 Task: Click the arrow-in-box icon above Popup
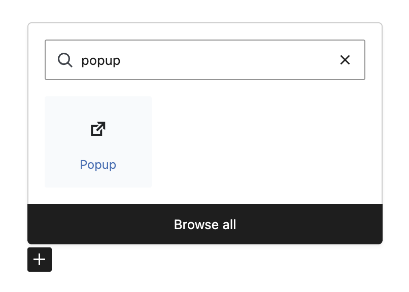98,129
